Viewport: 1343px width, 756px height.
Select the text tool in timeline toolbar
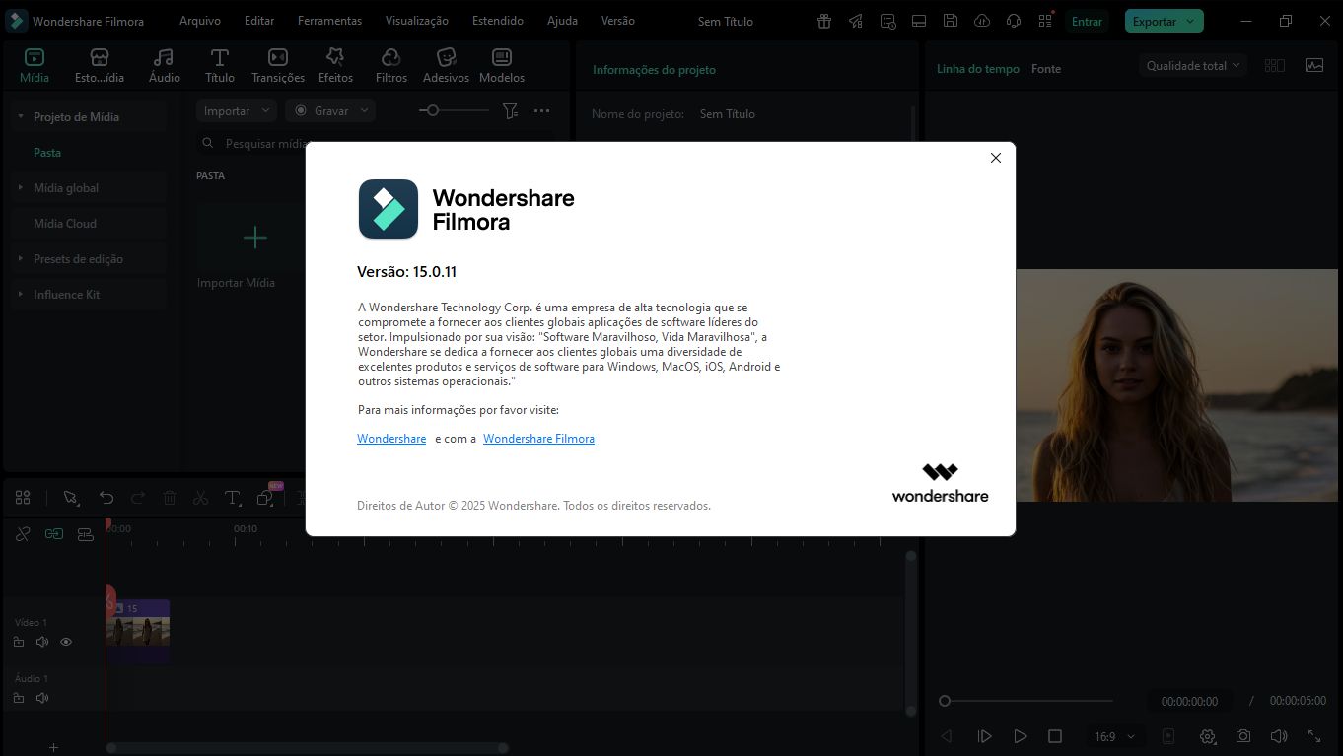point(232,498)
